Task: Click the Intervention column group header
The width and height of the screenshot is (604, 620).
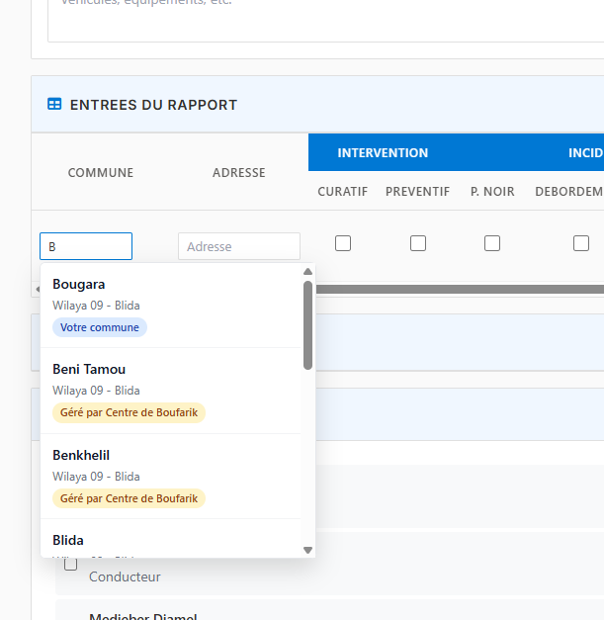Action: tap(383, 153)
